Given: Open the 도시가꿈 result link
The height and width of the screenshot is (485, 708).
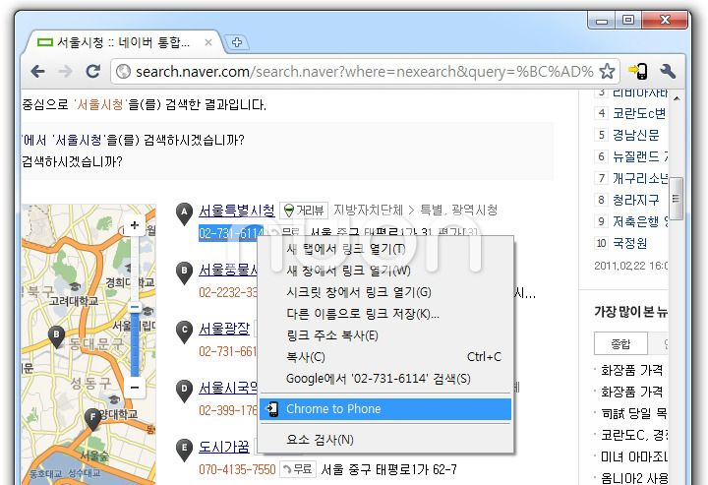Looking at the screenshot, I should (224, 447).
